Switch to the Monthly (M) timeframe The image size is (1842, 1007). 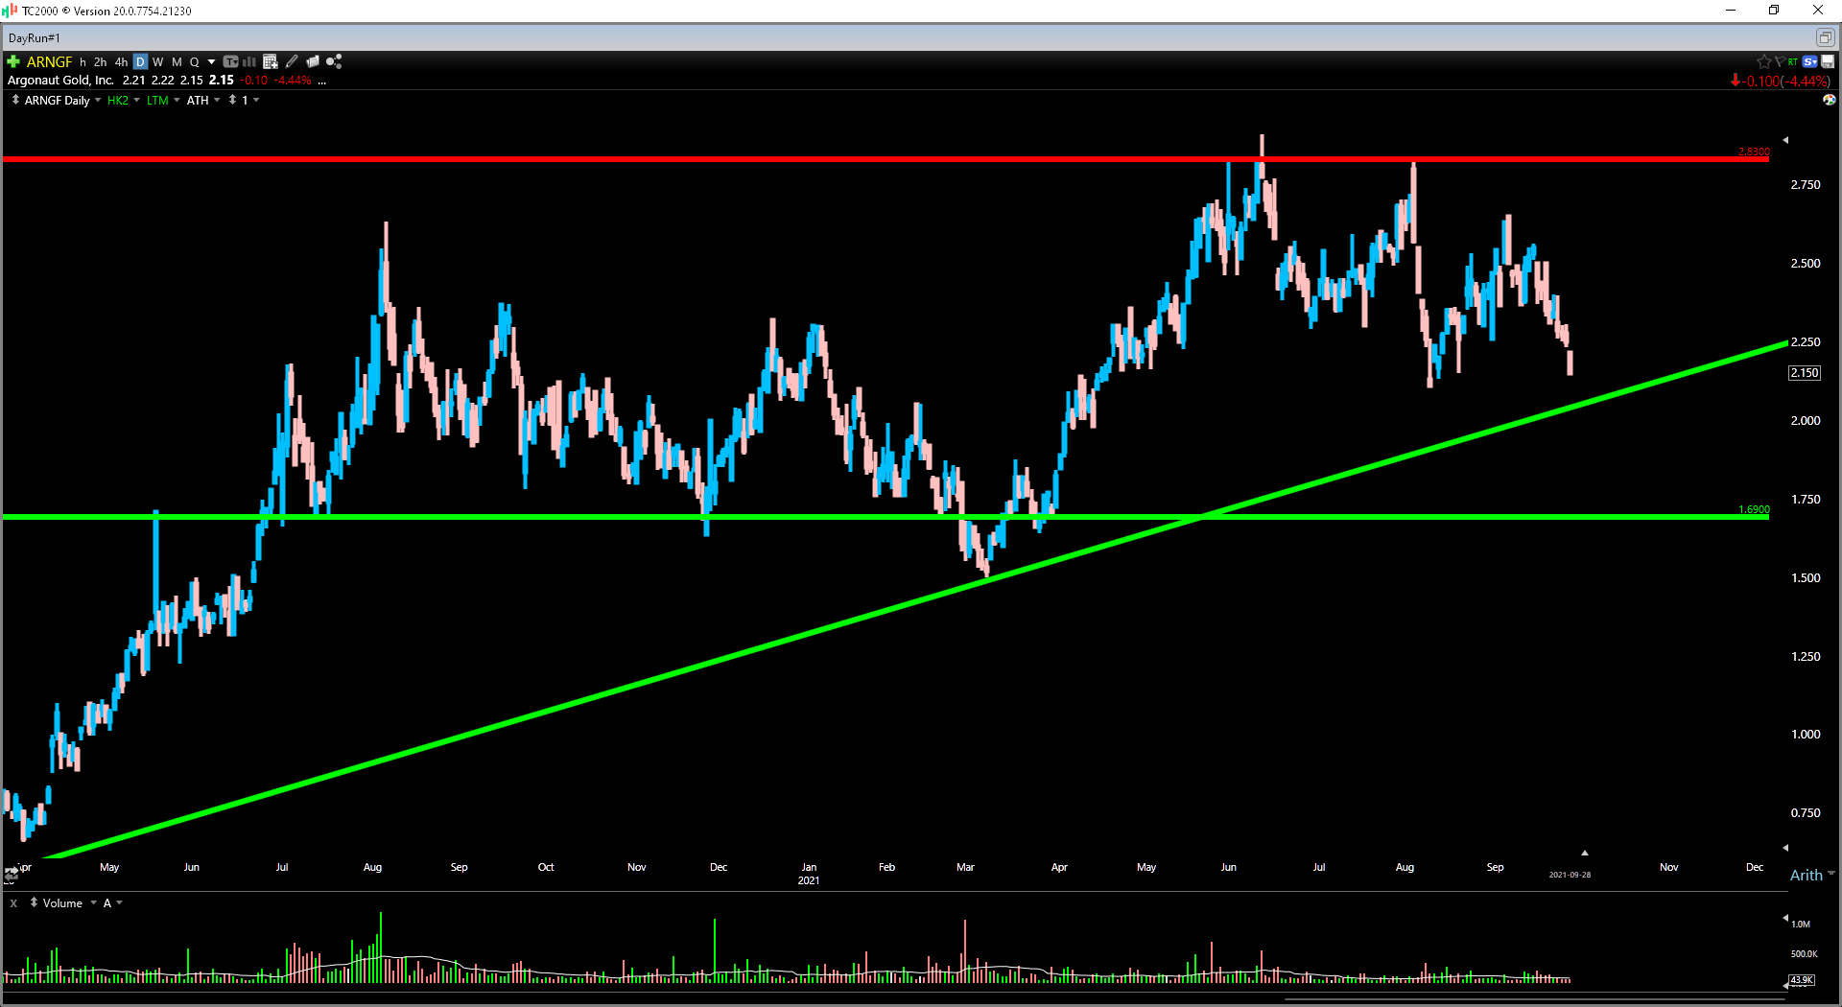pos(177,61)
